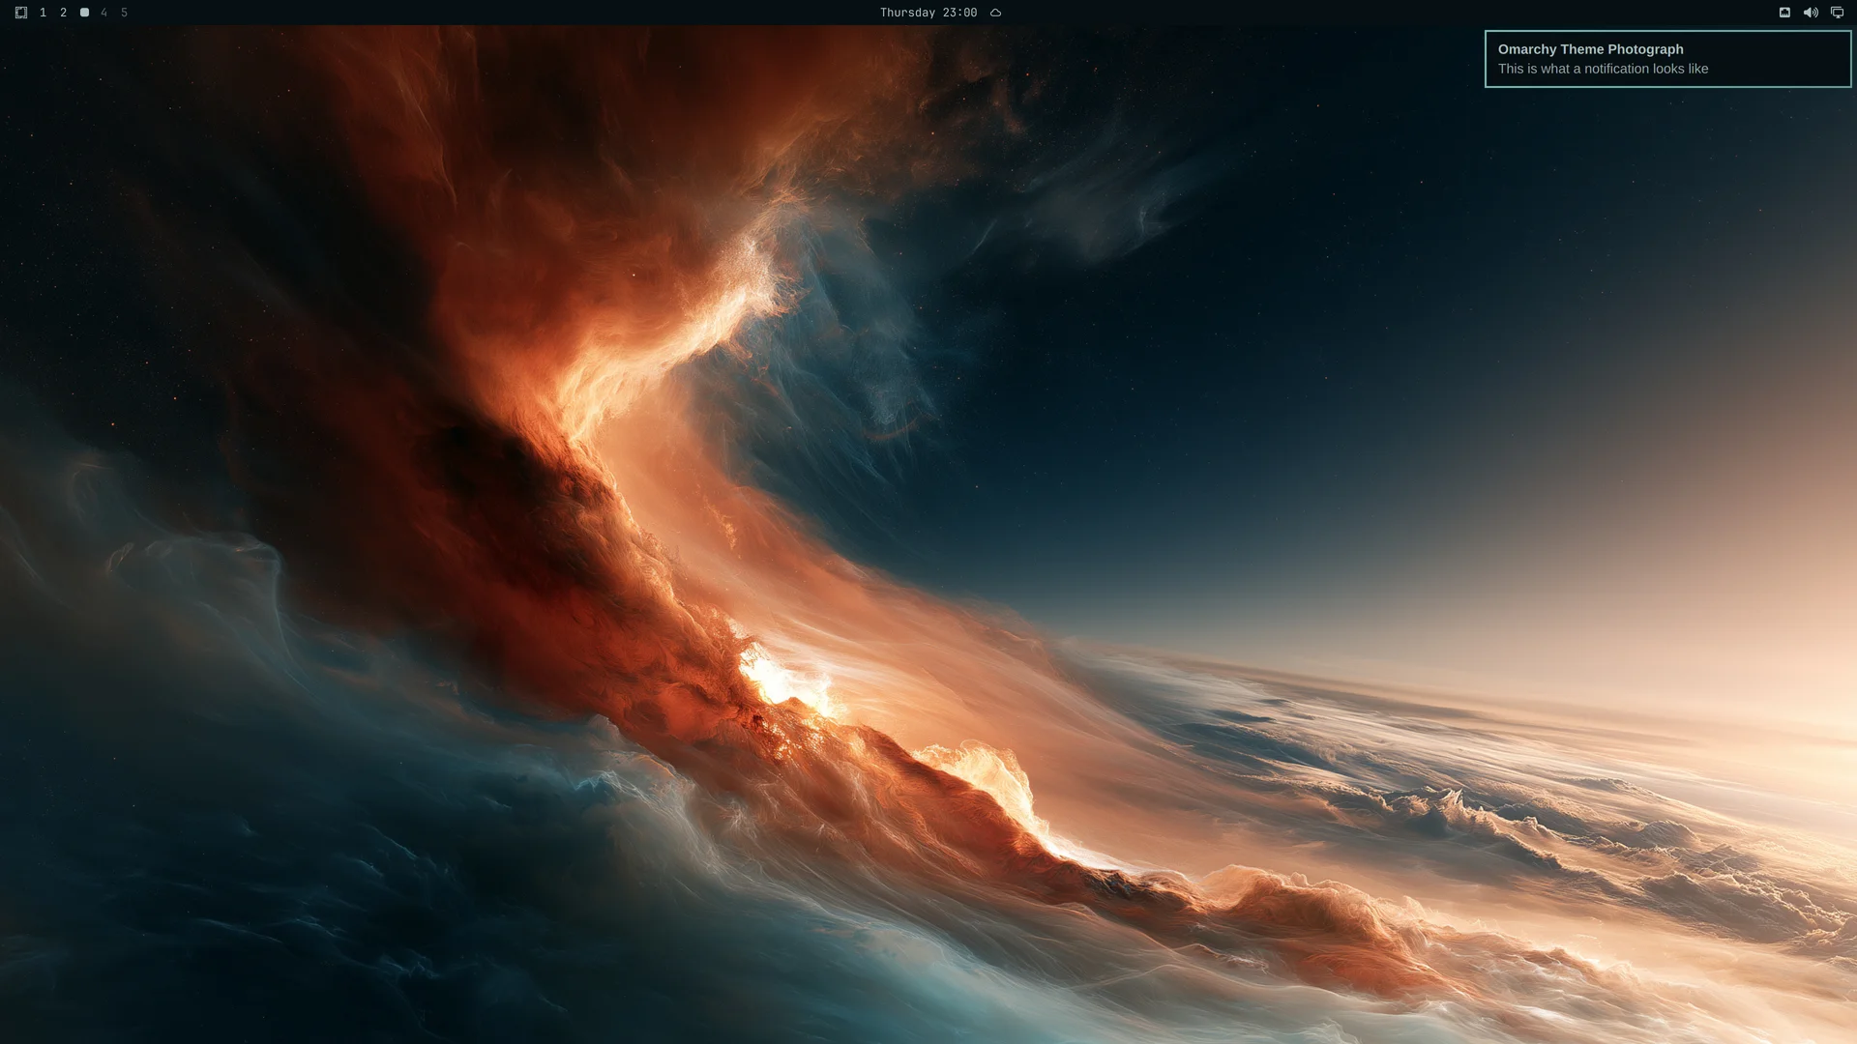Mute audio via the speaker volume icon
This screenshot has width=1857, height=1044.
point(1811,13)
